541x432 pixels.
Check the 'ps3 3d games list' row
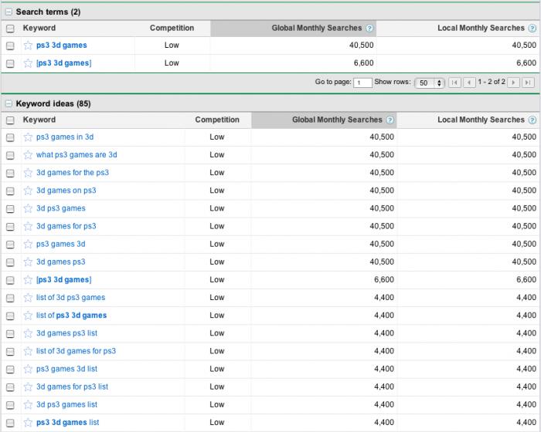(x=10, y=423)
